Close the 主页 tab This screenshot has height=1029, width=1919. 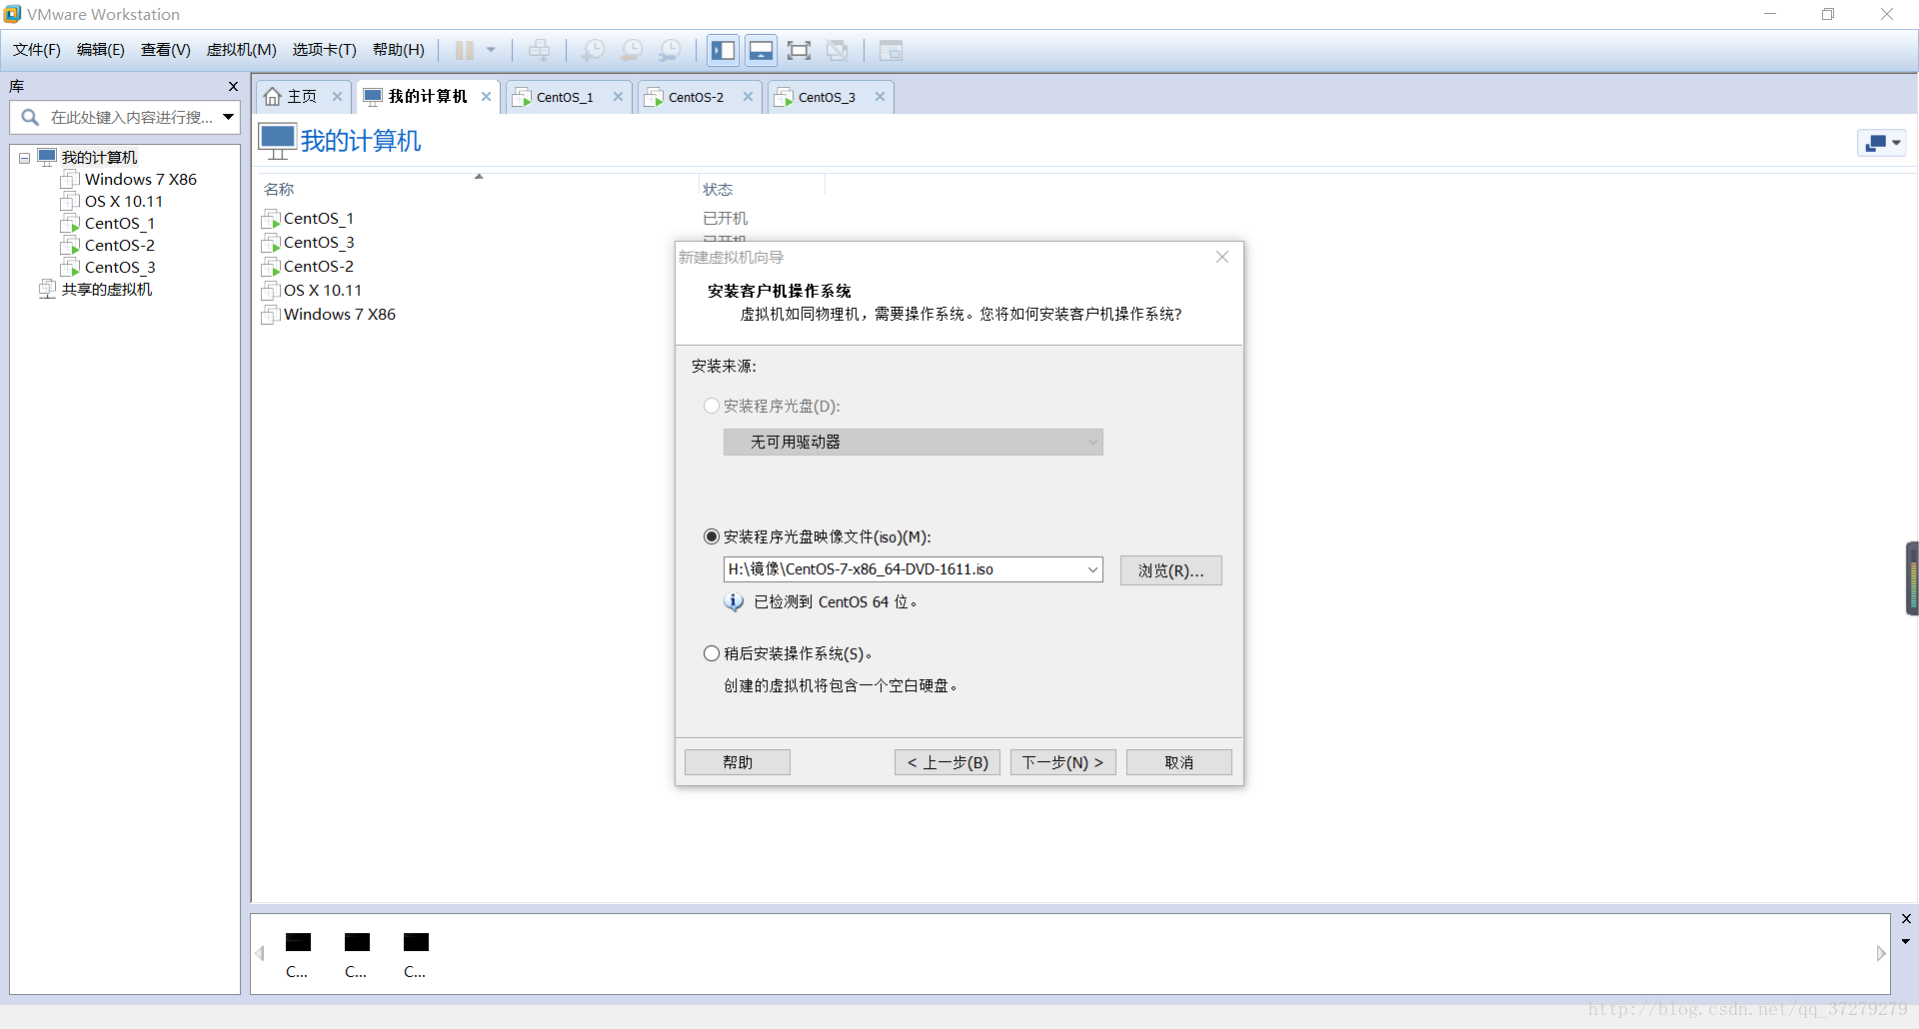[x=337, y=97]
